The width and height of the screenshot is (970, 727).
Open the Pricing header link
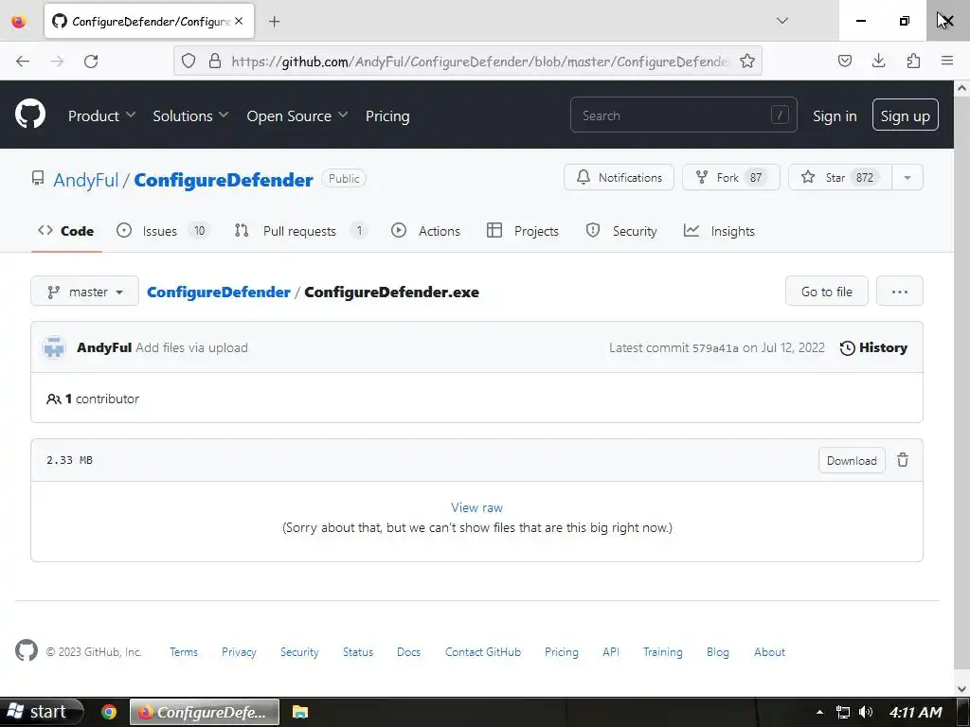click(387, 115)
